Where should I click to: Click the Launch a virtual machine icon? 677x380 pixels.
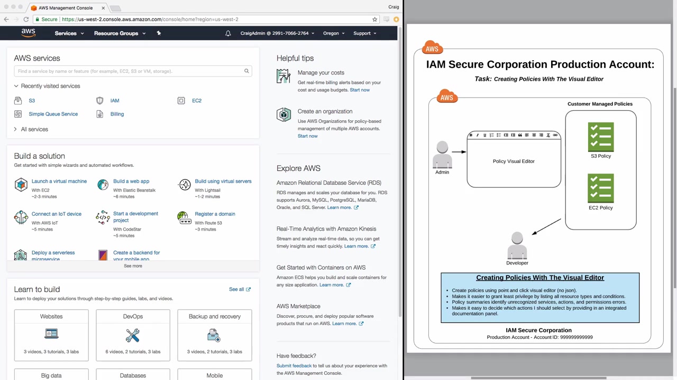(21, 184)
